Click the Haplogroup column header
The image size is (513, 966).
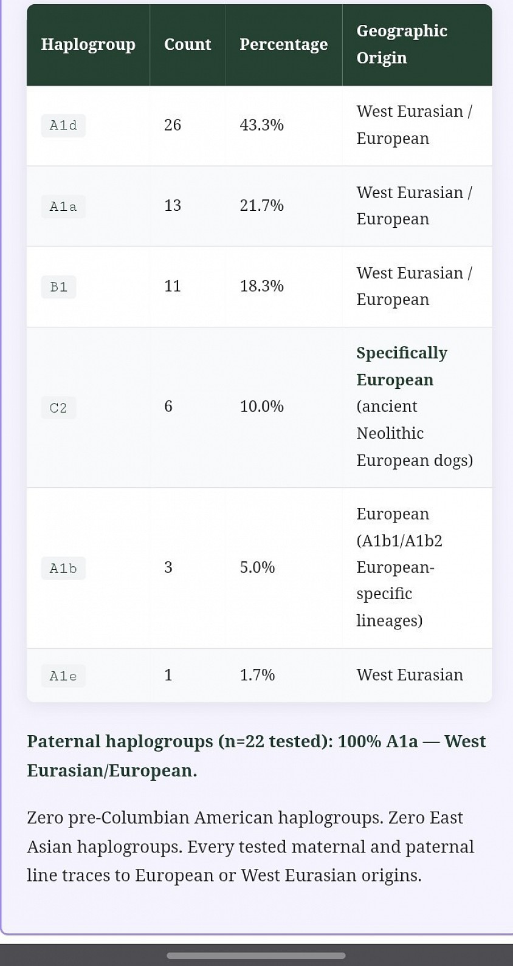pyautogui.click(x=88, y=45)
